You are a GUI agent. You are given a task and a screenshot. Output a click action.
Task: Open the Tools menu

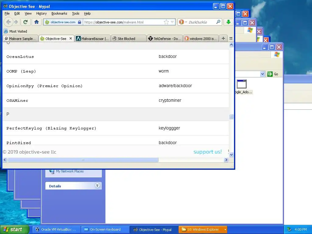pos(76,13)
